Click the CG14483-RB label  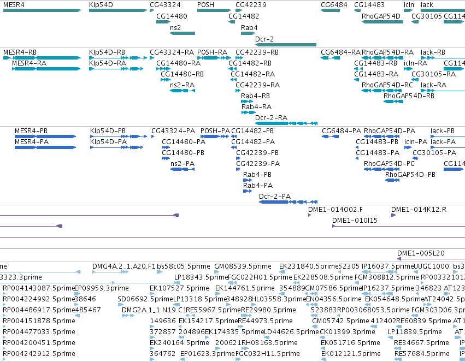(375, 63)
